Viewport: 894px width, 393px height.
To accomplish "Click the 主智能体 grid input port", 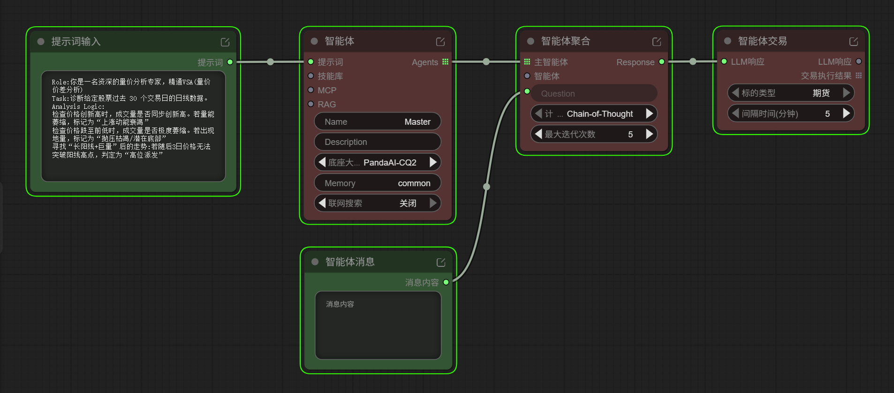I will (x=527, y=62).
